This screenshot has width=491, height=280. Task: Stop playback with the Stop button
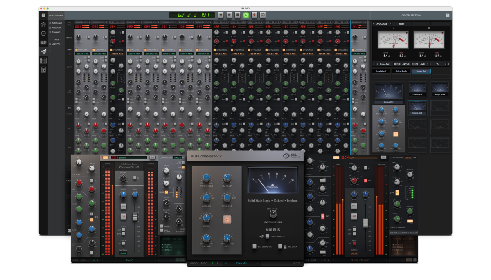[x=238, y=15]
